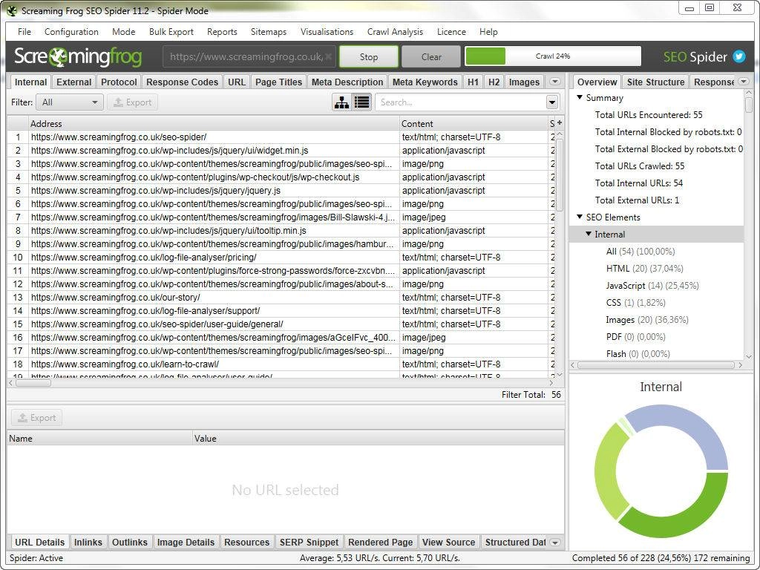
Task: Open the File menu
Action: coord(24,31)
